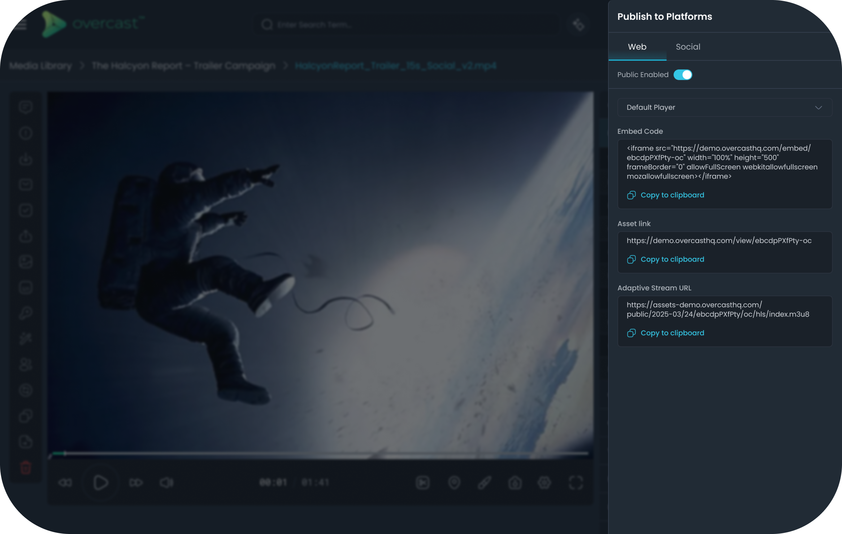Open player settings gear icon
The height and width of the screenshot is (534, 842).
544,483
